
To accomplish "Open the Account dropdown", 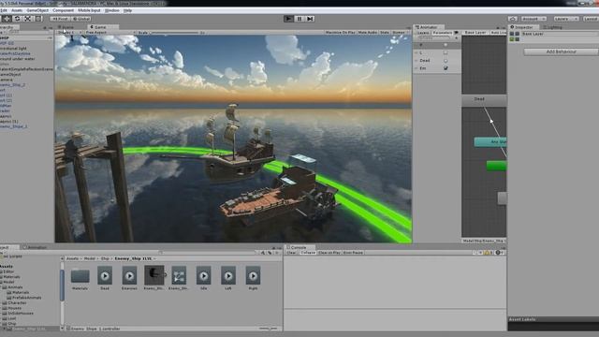I will 533,19.
